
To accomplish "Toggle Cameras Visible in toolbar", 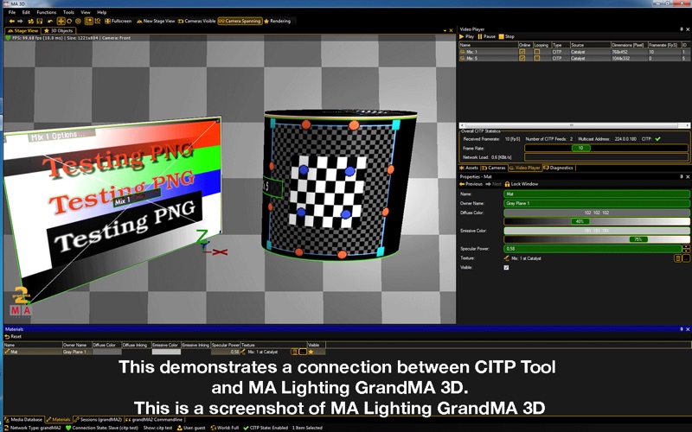I will [197, 21].
